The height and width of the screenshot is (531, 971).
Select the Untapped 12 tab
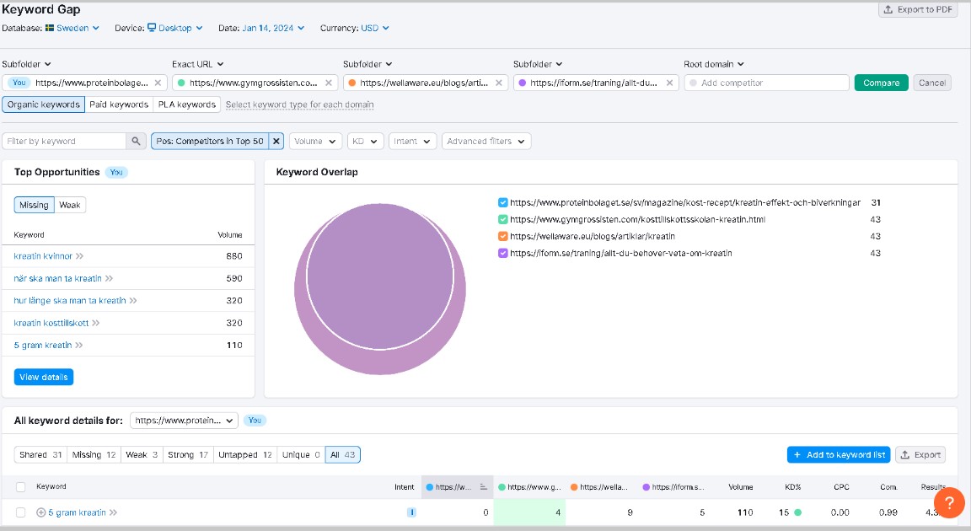click(244, 455)
